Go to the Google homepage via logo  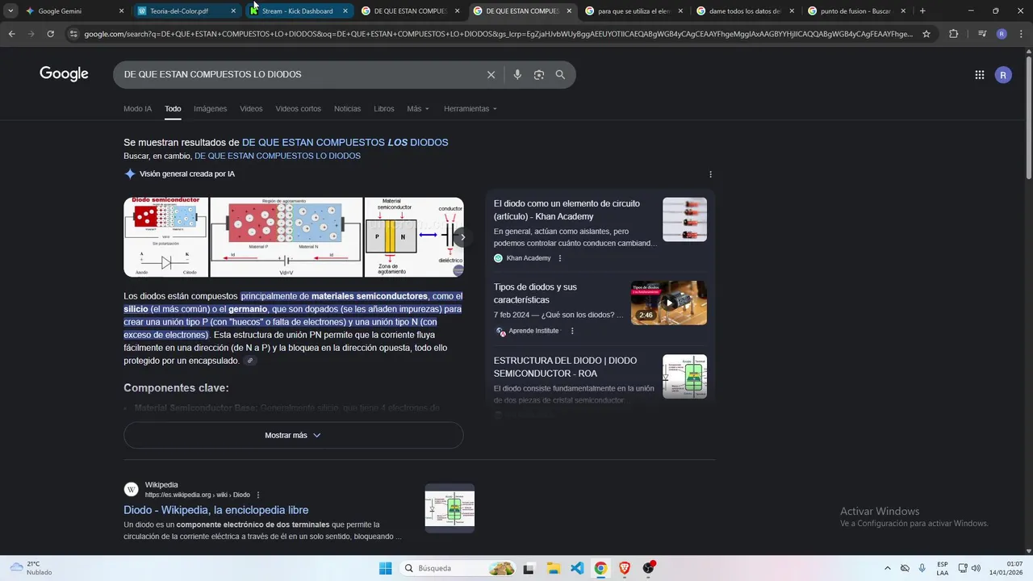[x=64, y=74]
